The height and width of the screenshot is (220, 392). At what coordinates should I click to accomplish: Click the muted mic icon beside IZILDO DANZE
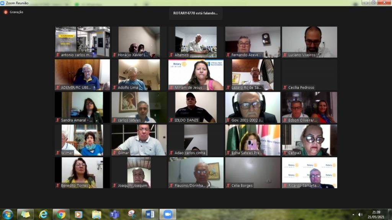point(171,120)
